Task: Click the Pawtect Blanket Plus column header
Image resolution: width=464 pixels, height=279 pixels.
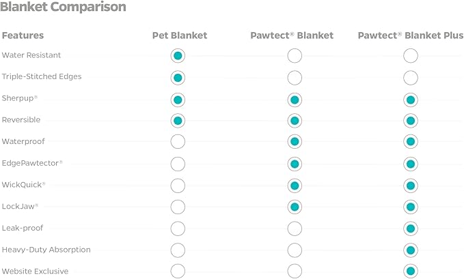Action: click(x=410, y=35)
